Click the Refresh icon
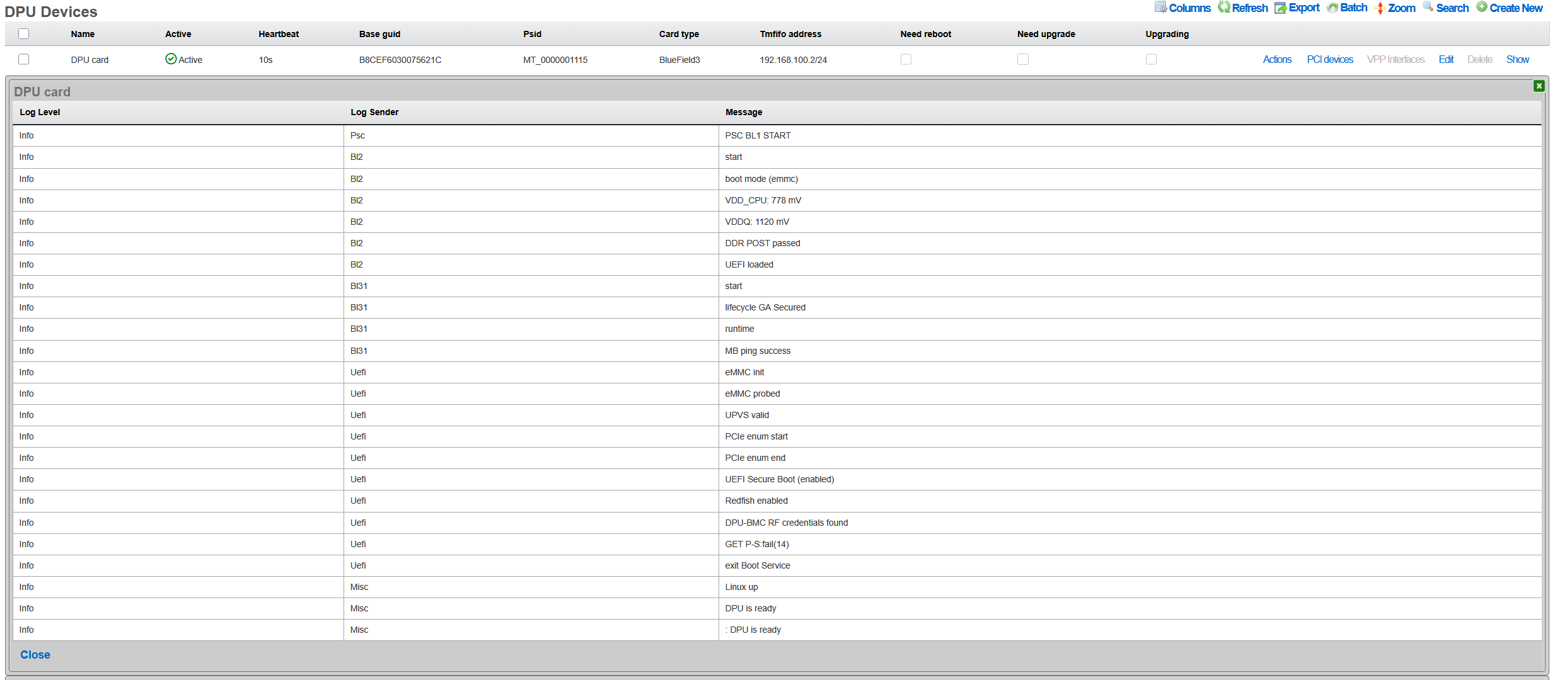This screenshot has height=680, width=1555. (1223, 7)
